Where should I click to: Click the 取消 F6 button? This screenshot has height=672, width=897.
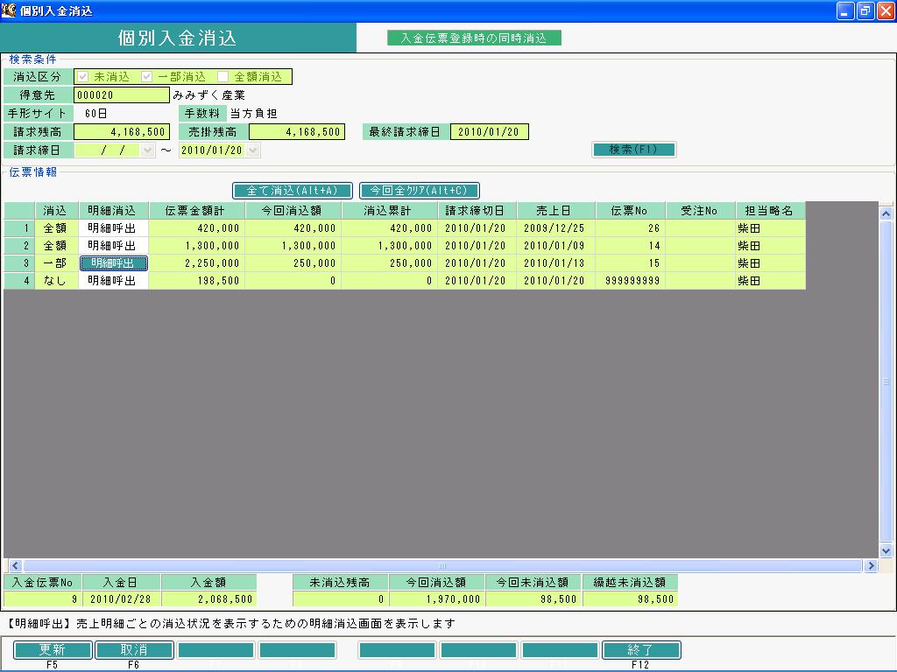[134, 650]
